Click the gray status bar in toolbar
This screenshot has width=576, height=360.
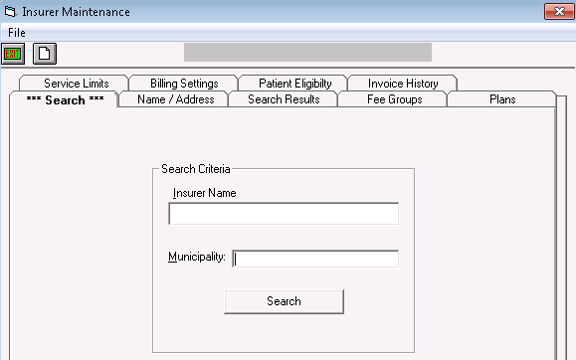(307, 52)
